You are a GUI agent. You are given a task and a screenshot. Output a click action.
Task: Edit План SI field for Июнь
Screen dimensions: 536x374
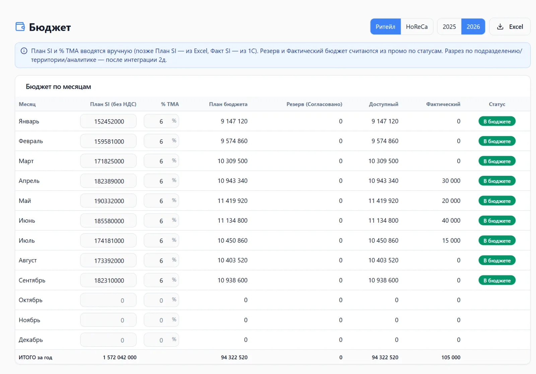tap(108, 221)
